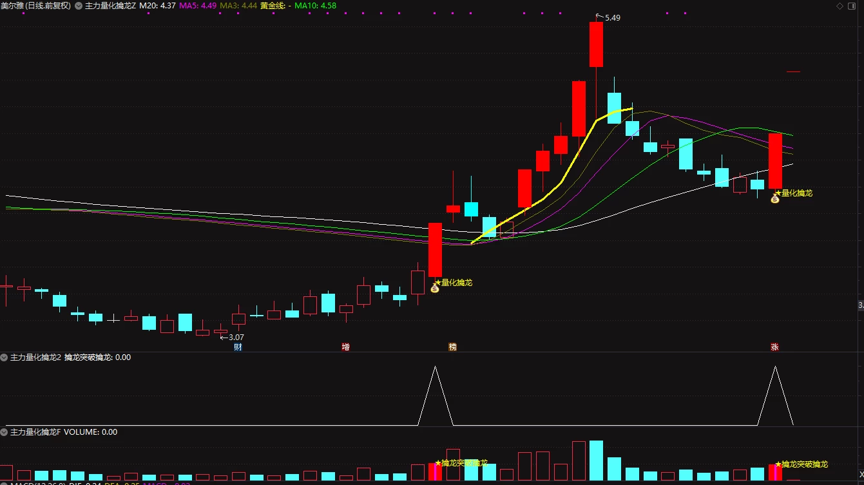Select the 黄金线 legend entry

click(276, 6)
